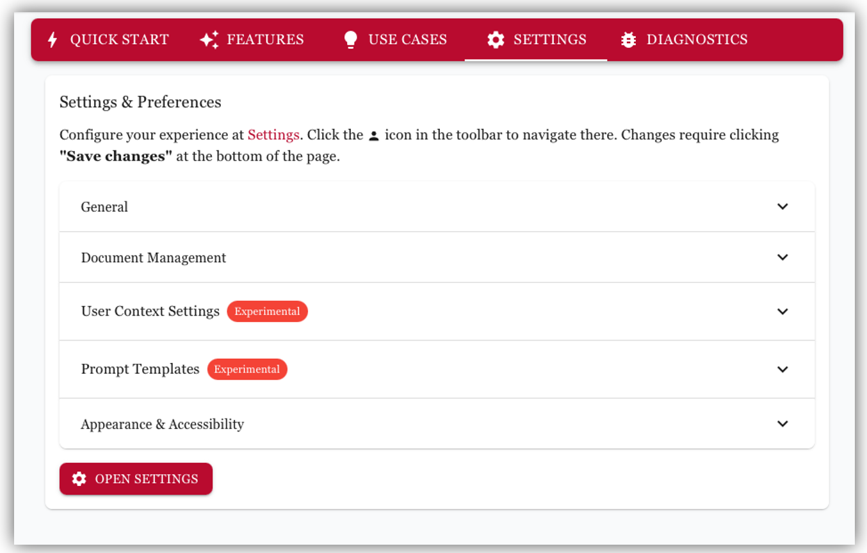Expand Appearance & Accessibility chevron

(782, 424)
